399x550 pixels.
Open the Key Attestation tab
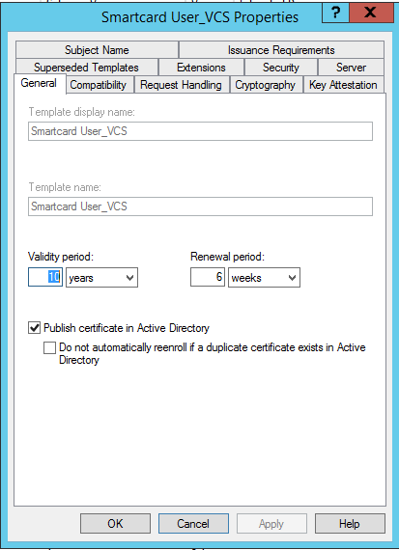(x=343, y=85)
